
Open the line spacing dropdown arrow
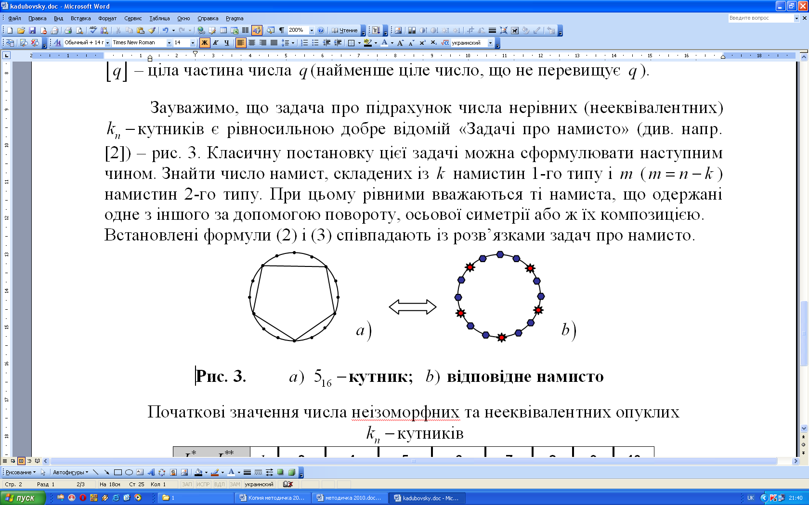293,43
